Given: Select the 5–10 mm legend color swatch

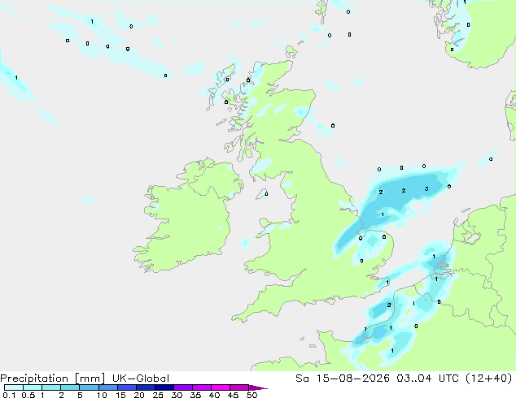Looking at the screenshot, I should click(x=89, y=387).
